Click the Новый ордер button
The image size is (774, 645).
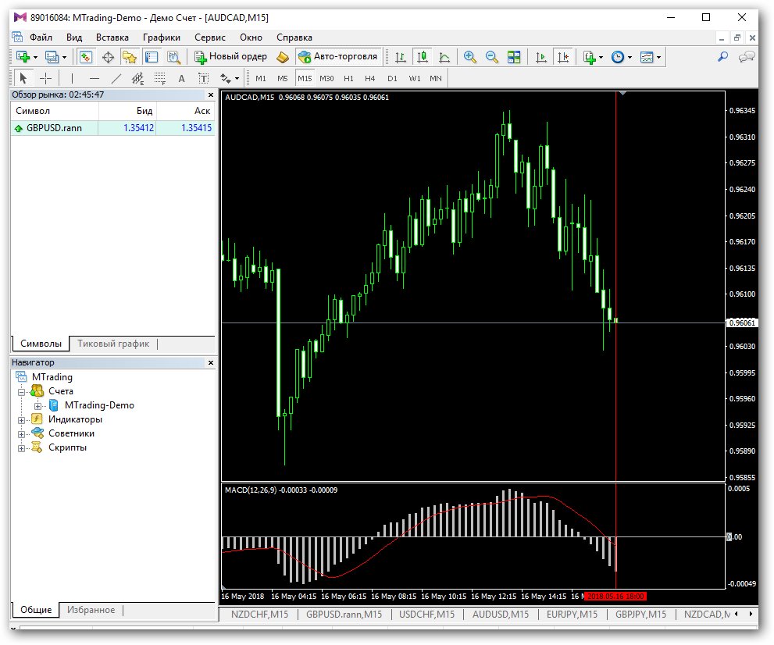(x=231, y=57)
